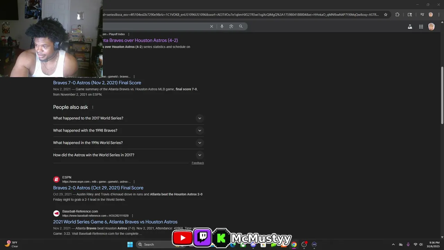
Task: Open the People also ask options menu
Action: [x=93, y=107]
